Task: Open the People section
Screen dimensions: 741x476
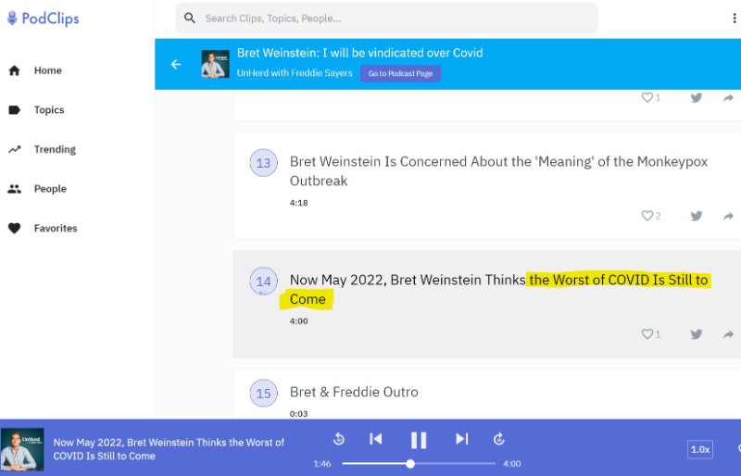Action: tap(50, 189)
